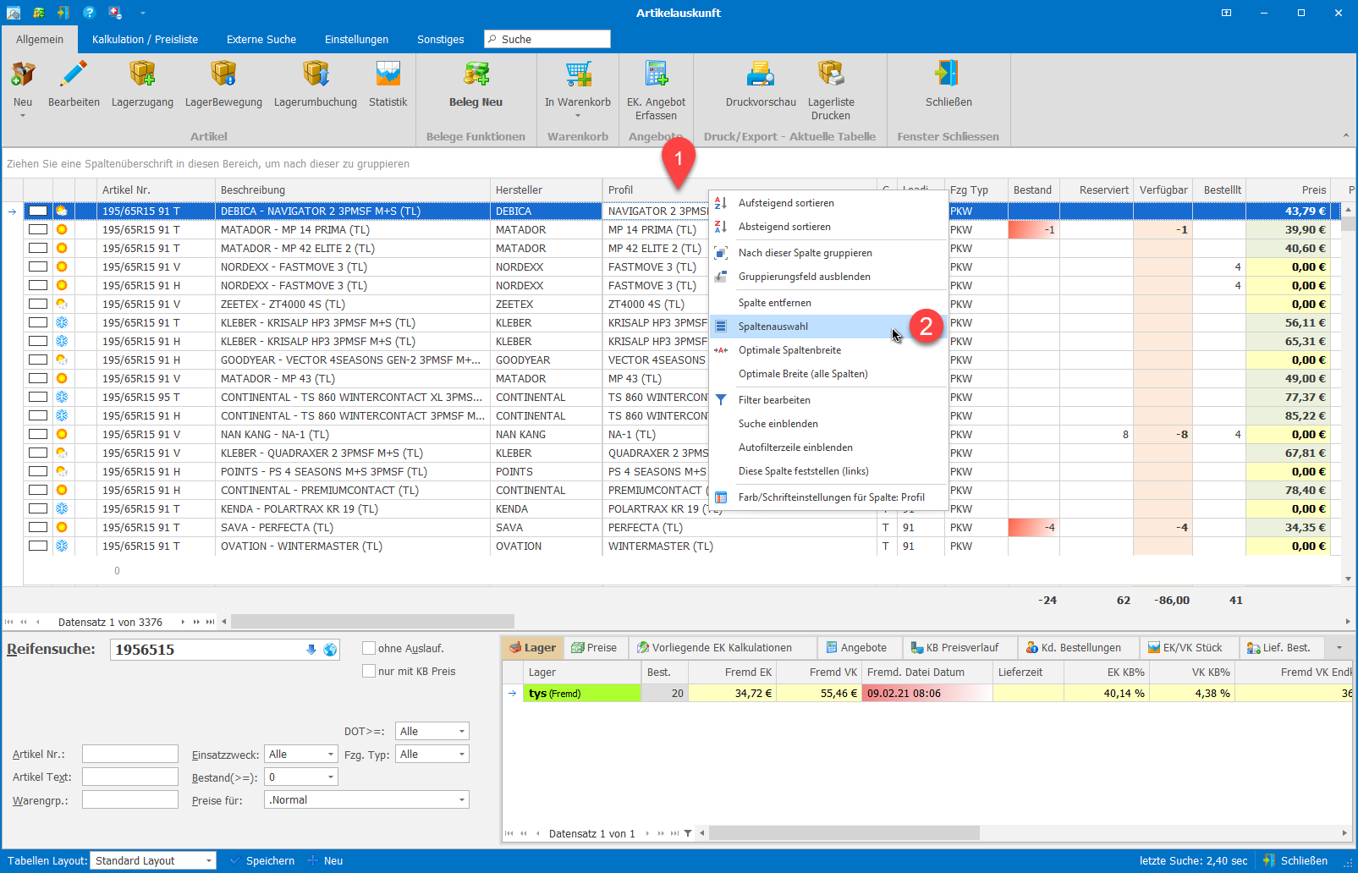Click the Lager table horizontal scrollbar thumb
Screen dimensions: 1358x873
tap(844, 833)
